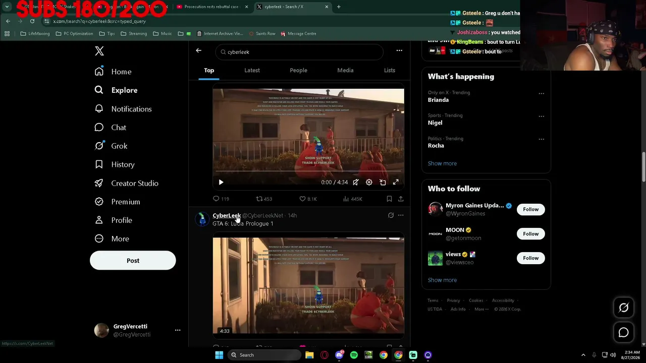Switch to the Latest search tab

pyautogui.click(x=252, y=70)
